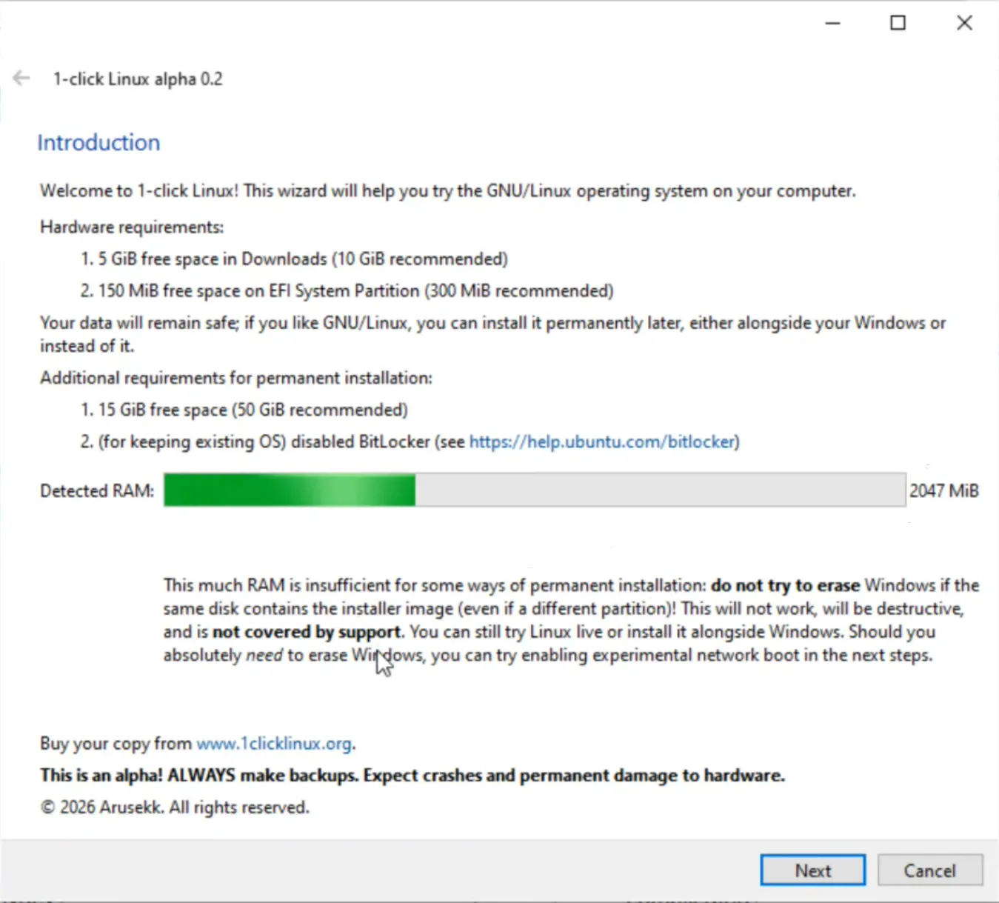
Task: Click the '150 MiB free space on EFI' item
Action: pyautogui.click(x=347, y=291)
